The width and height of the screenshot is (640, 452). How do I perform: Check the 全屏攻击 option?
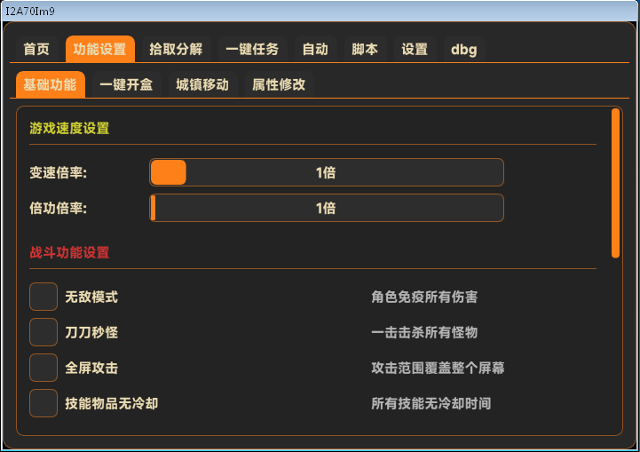[x=43, y=368]
